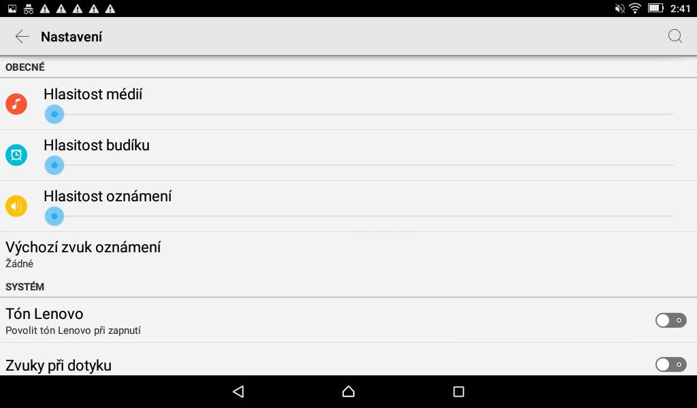Tap the first warning triangle notification
Screen dimensions: 697x408
[45, 8]
